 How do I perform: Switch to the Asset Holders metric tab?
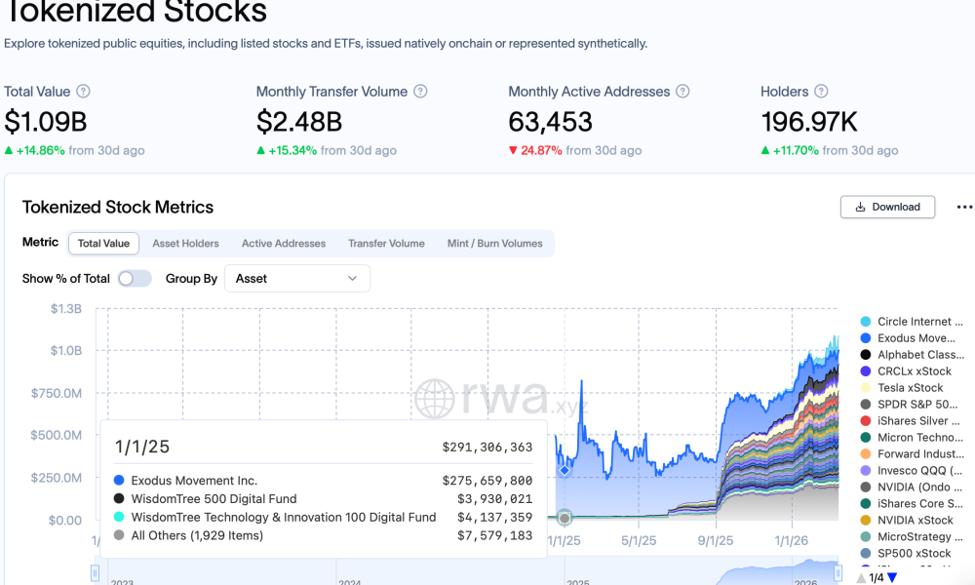185,244
